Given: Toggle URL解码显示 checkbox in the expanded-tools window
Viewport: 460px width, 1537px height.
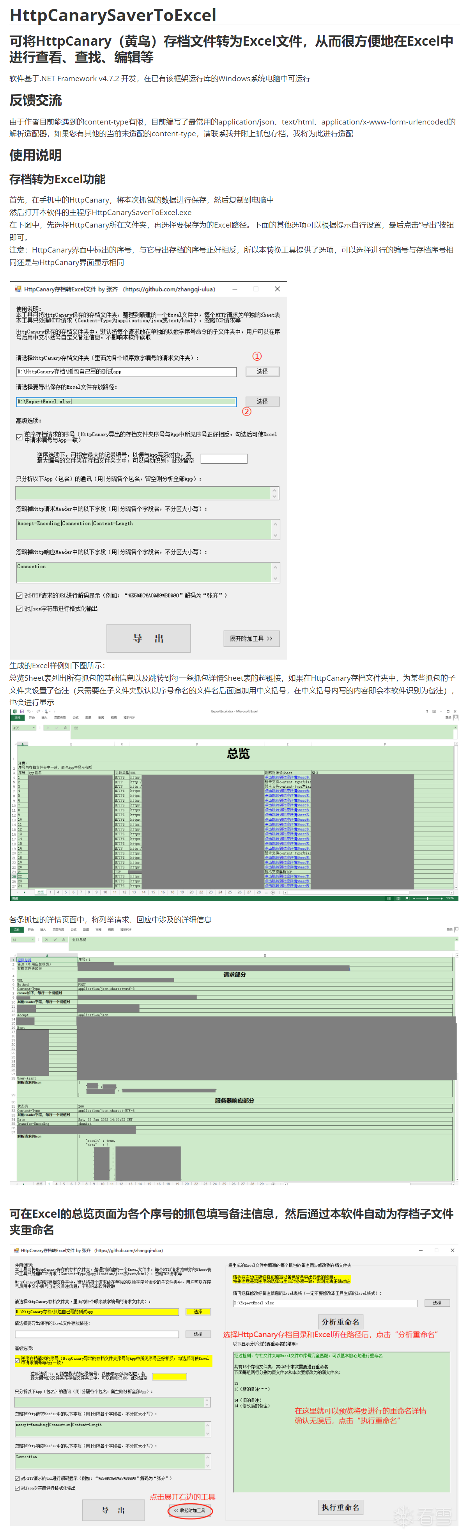Looking at the screenshot, I should coord(17,1478).
